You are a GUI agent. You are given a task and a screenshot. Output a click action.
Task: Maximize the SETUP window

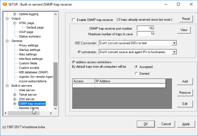coord(178,4)
